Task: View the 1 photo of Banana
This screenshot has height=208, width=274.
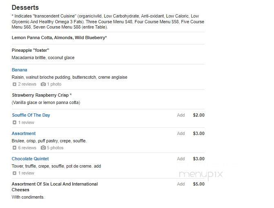Action: coord(54,84)
